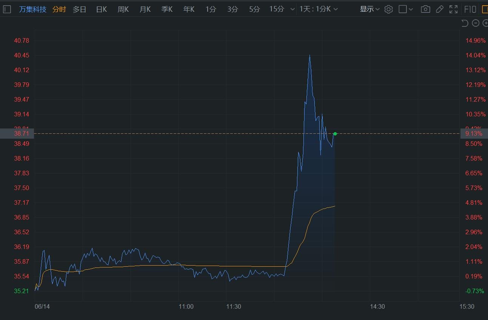The height and width of the screenshot is (320, 488).
Task: Click the 万集科技 stock name
Action: (x=33, y=9)
